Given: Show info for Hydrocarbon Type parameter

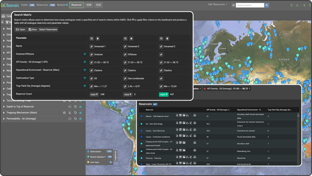Looking at the screenshot, I should coord(85,78).
